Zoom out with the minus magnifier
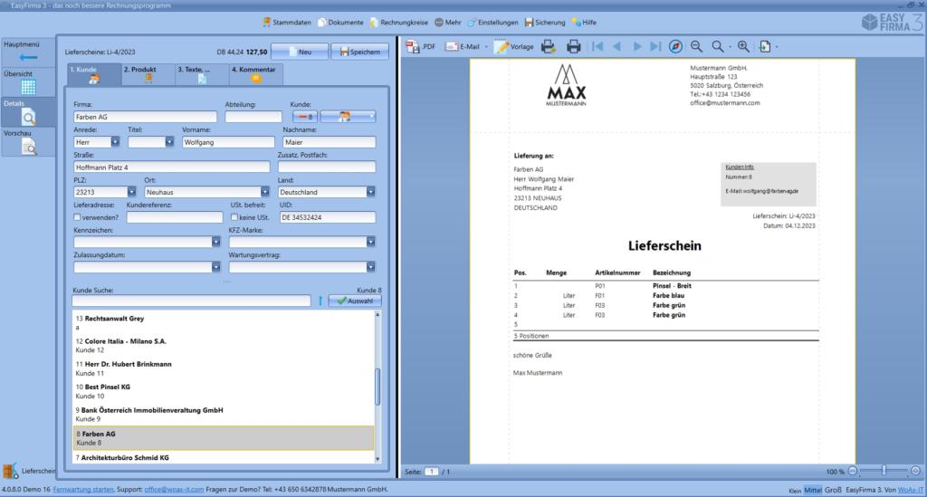 coord(696,46)
